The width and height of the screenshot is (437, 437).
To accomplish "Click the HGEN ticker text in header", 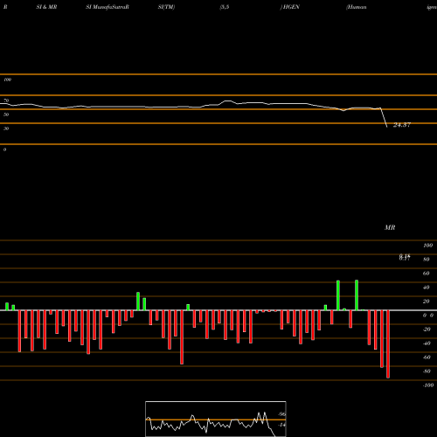I will pyautogui.click(x=290, y=7).
